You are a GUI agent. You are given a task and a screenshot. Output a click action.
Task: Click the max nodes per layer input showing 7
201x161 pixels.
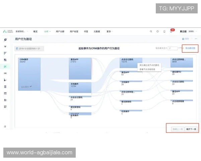point(173,48)
